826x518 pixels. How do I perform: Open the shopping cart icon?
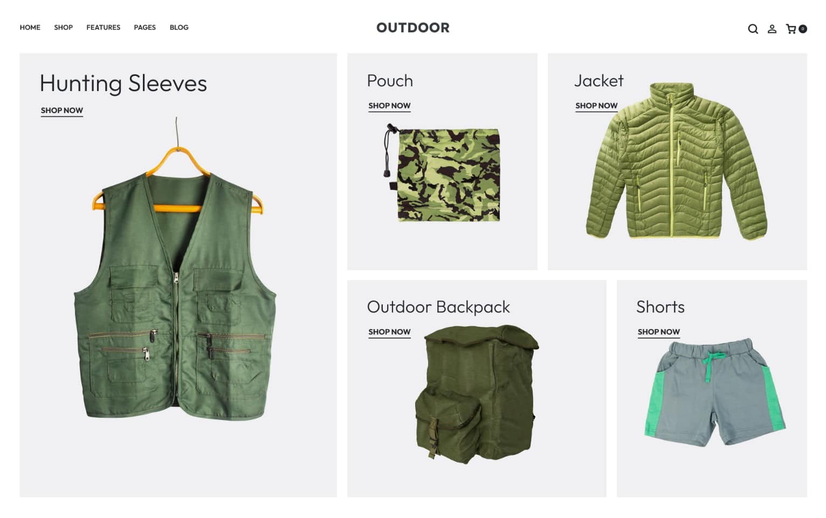pos(791,29)
